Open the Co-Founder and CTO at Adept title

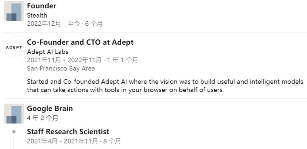tap(80, 42)
